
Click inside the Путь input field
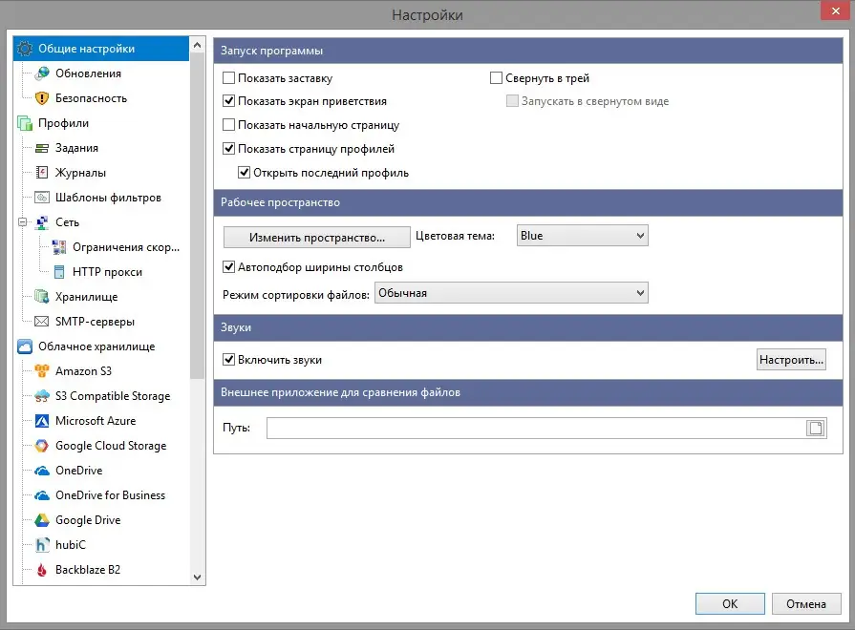click(530, 428)
